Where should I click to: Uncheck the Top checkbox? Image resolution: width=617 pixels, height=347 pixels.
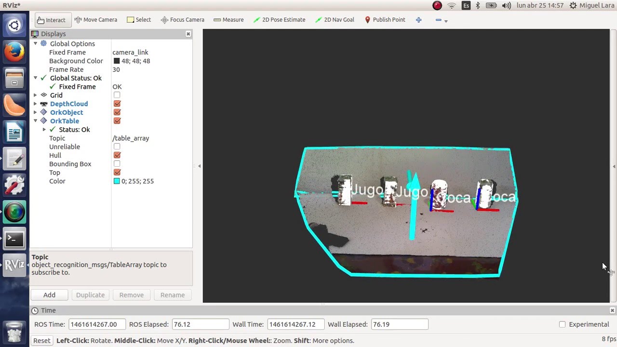click(x=117, y=173)
